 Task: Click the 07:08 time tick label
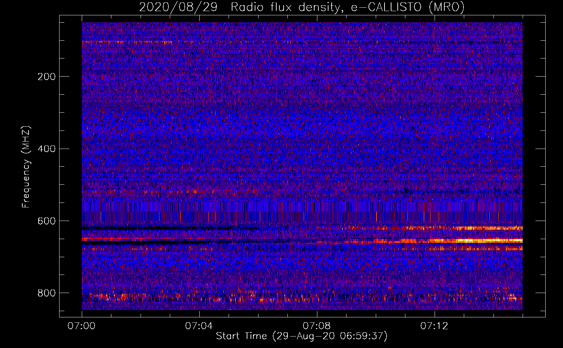click(317, 326)
